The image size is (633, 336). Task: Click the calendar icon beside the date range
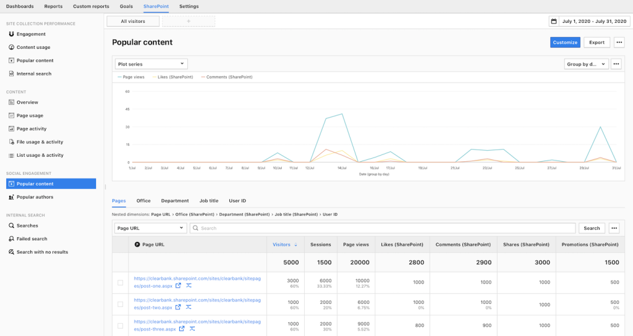[554, 22]
